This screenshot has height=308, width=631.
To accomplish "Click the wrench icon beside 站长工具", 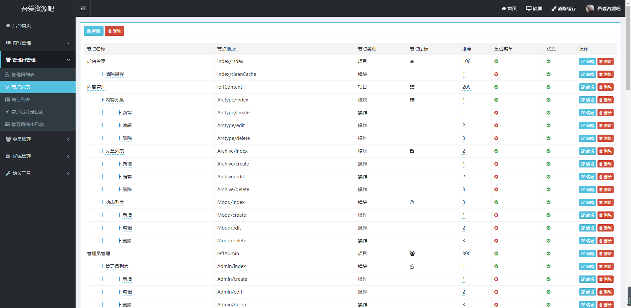I will [8, 173].
